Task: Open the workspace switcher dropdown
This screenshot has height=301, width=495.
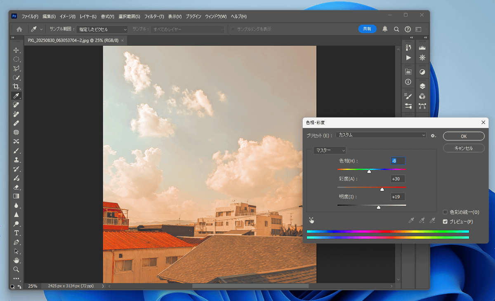Action: click(418, 29)
